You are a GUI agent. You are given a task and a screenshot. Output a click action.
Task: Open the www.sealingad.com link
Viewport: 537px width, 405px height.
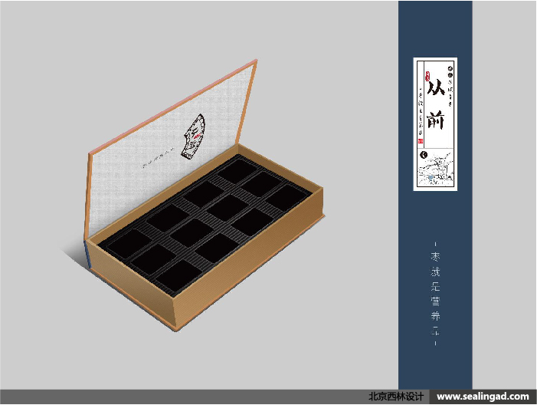point(483,397)
